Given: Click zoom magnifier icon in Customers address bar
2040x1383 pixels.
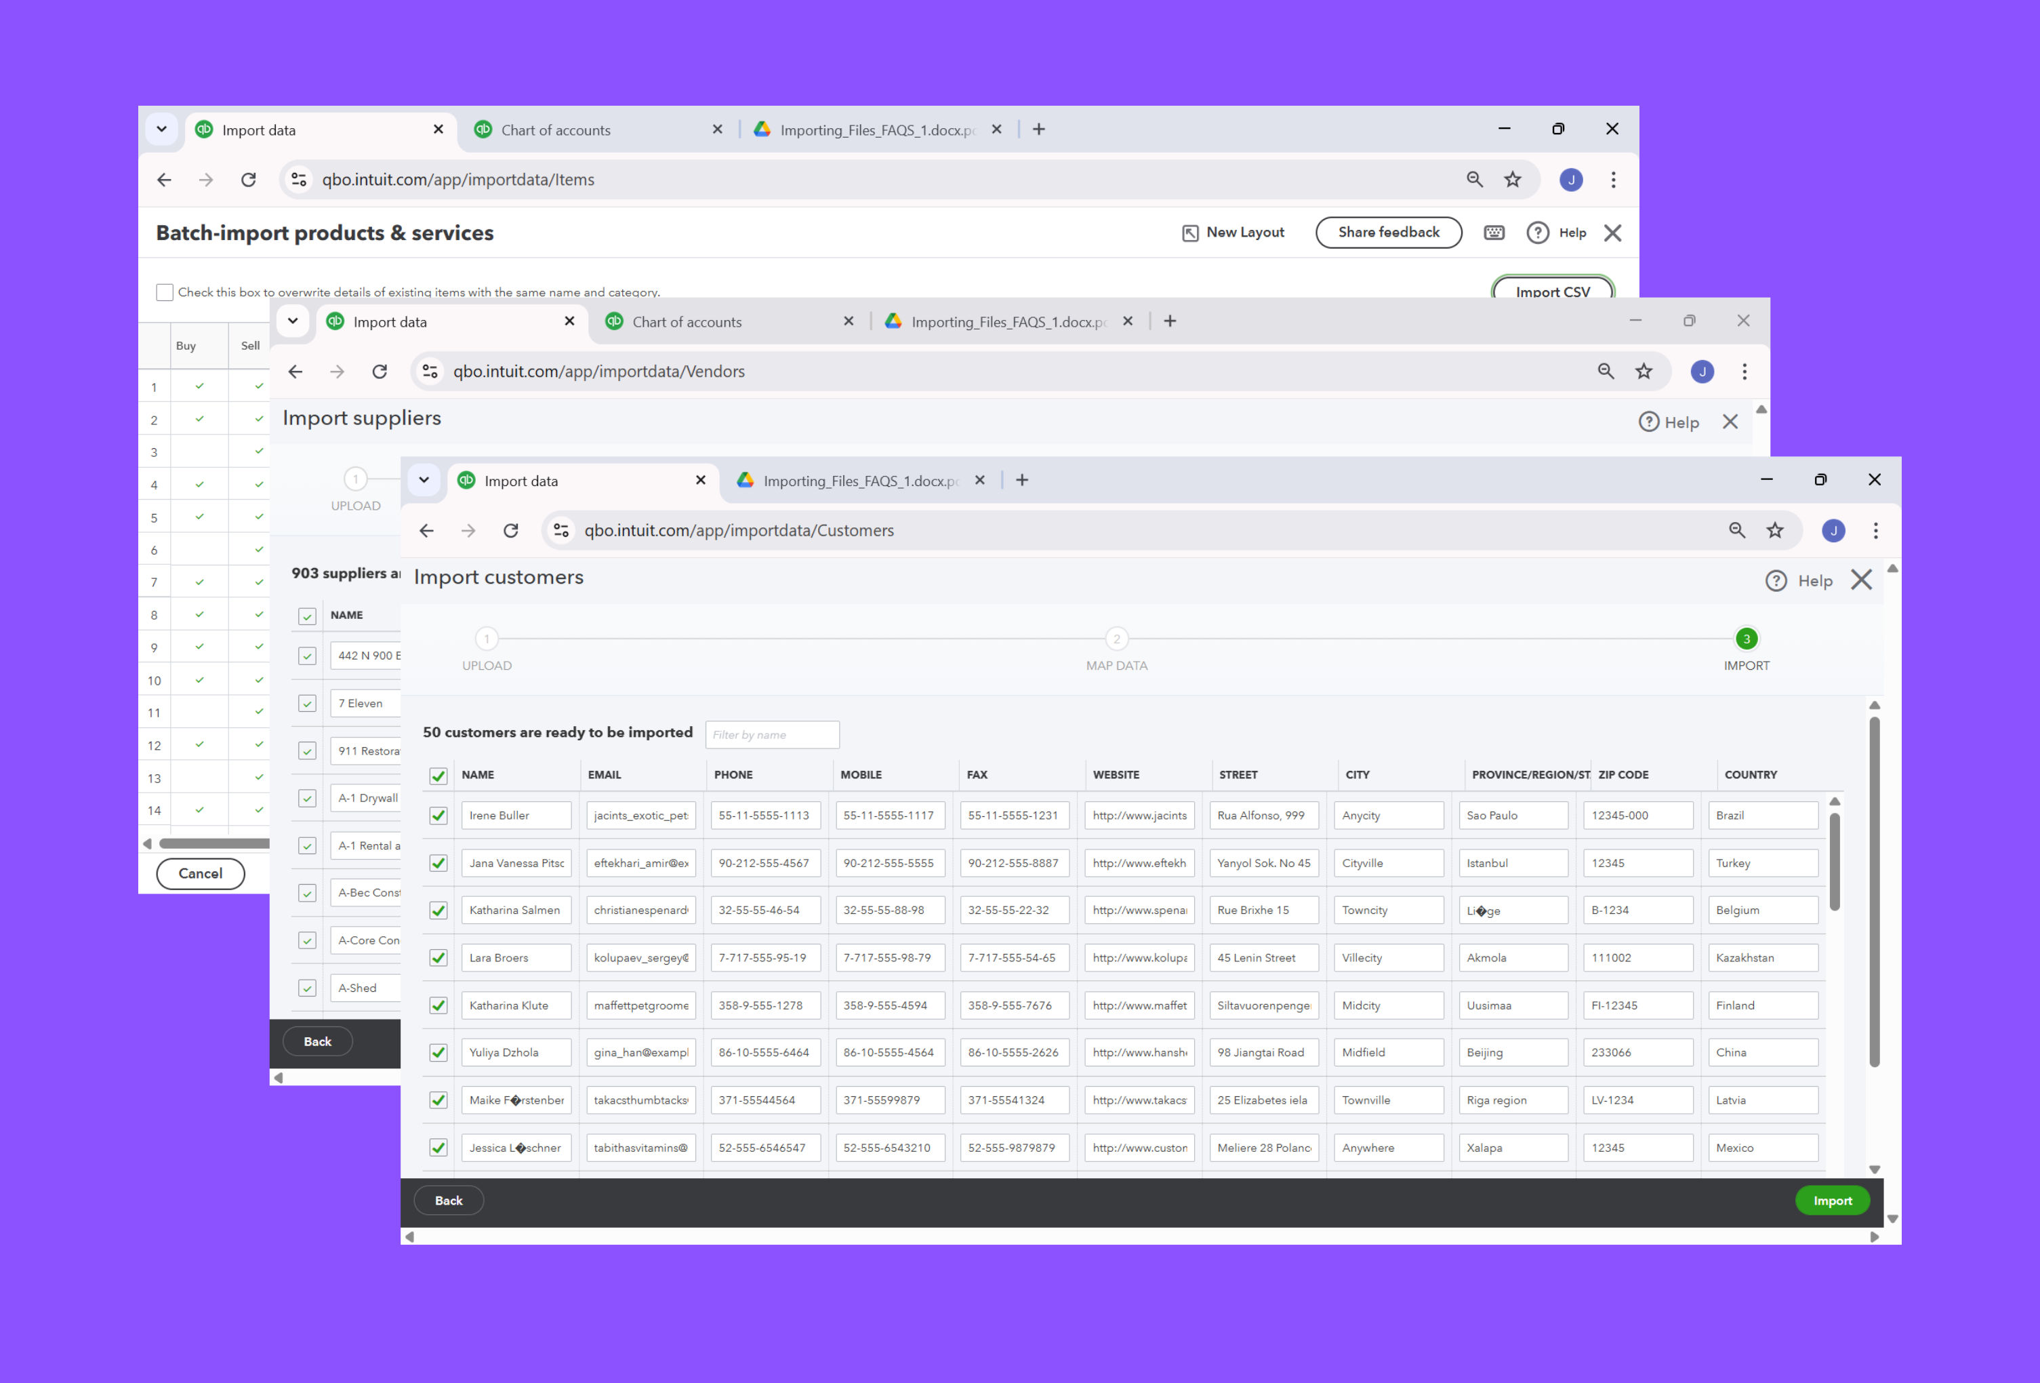Looking at the screenshot, I should [x=1736, y=530].
